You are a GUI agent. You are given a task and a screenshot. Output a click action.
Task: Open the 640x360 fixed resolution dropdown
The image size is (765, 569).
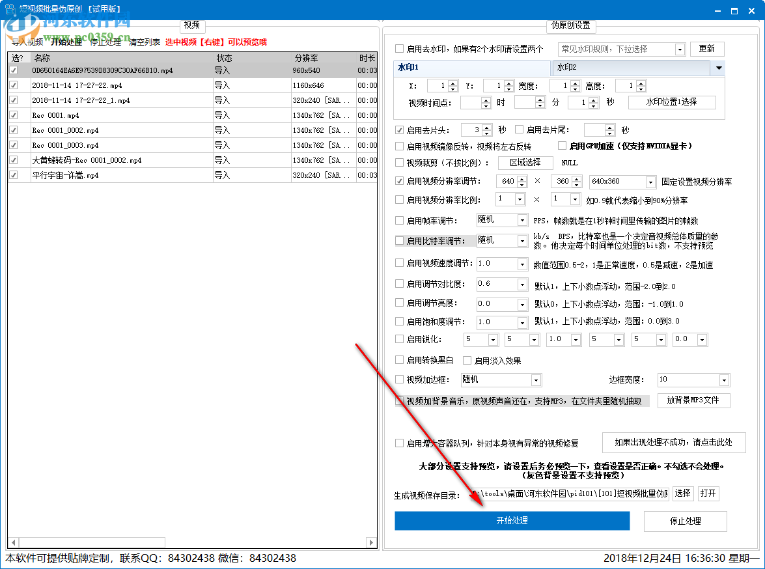click(650, 182)
